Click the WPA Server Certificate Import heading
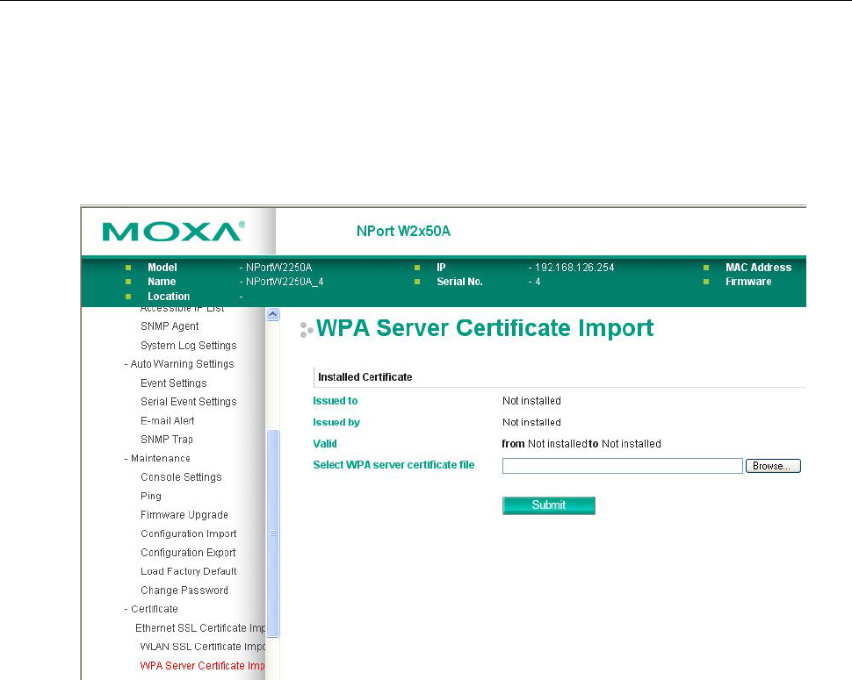This screenshot has height=680, width=852. [485, 328]
